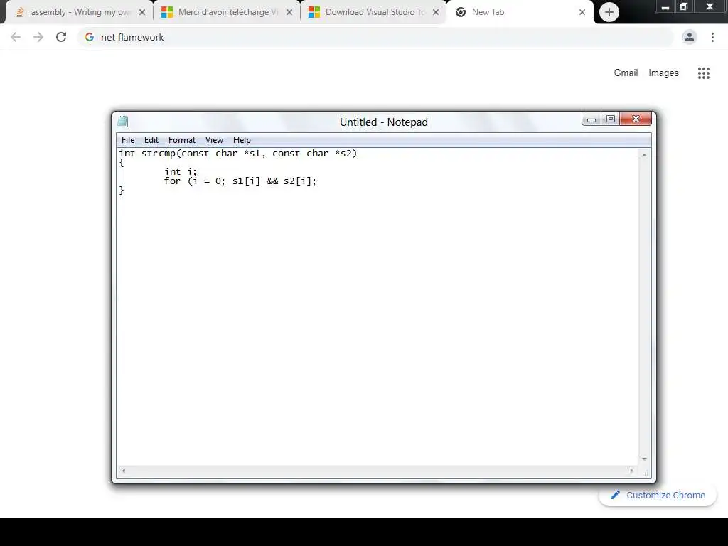
Task: Select the New Tab browser tab
Action: [x=519, y=12]
